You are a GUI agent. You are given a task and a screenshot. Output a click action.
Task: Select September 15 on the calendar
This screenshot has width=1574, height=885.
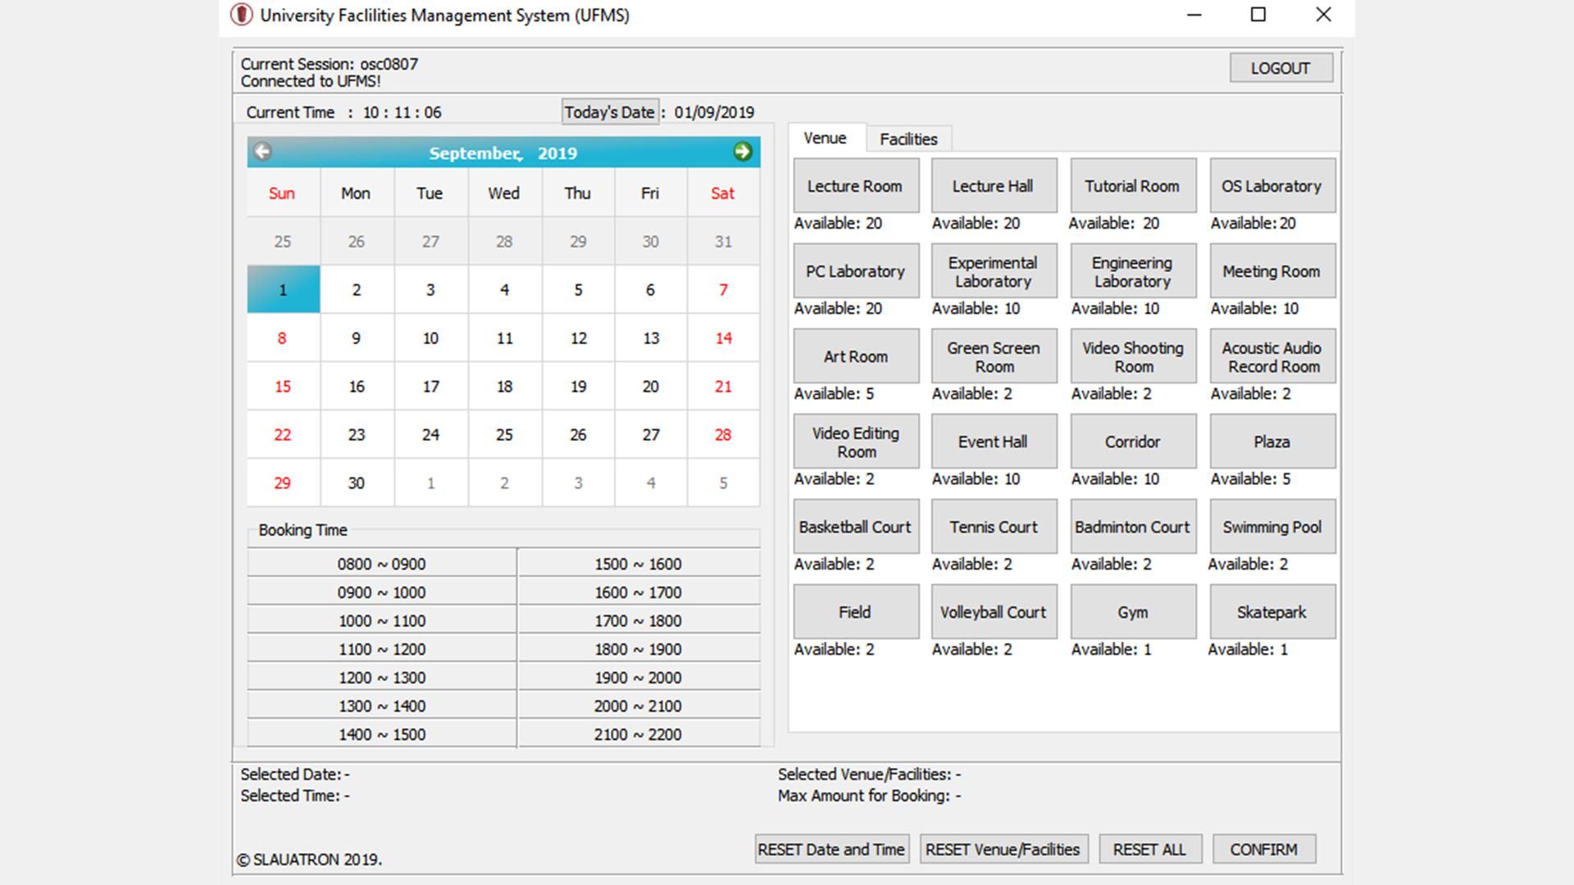tap(283, 386)
